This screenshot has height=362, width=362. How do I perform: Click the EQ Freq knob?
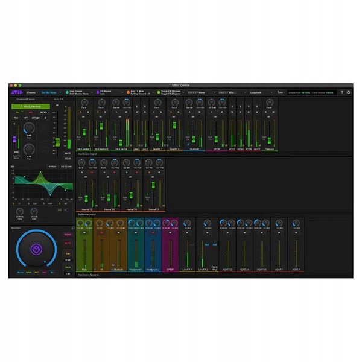(x=20, y=212)
